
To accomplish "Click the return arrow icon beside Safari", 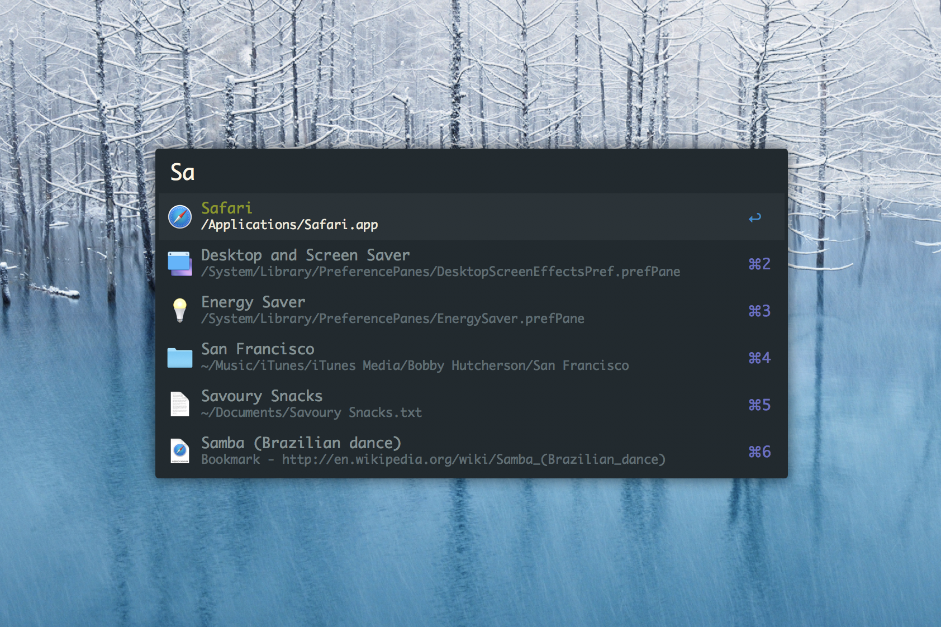I will (755, 217).
